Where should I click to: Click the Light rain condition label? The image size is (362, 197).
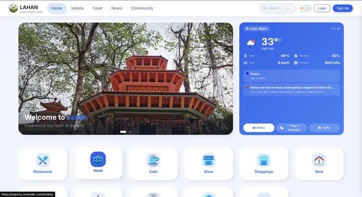(267, 49)
